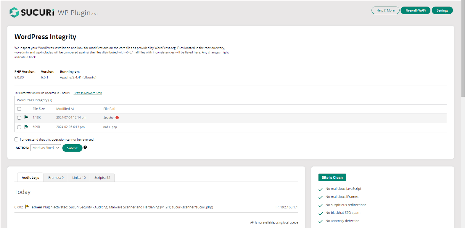Click checkmark icon beside No malicious JavaScript

[x=321, y=189]
